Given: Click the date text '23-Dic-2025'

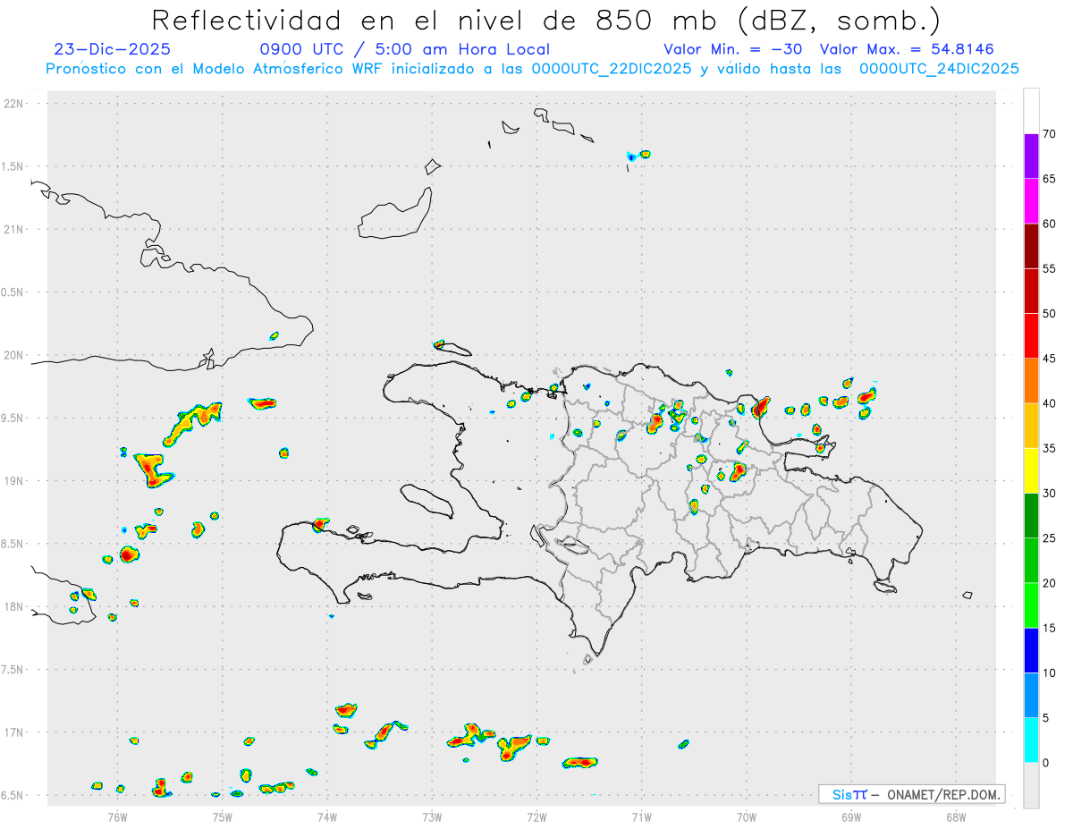Looking at the screenshot, I should pyautogui.click(x=112, y=49).
